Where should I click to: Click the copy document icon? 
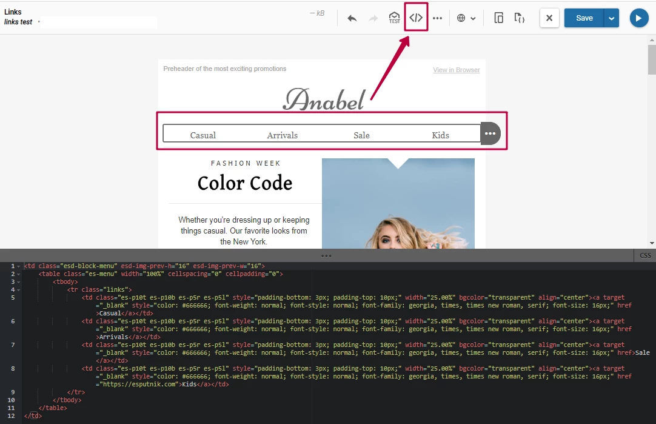coord(498,18)
